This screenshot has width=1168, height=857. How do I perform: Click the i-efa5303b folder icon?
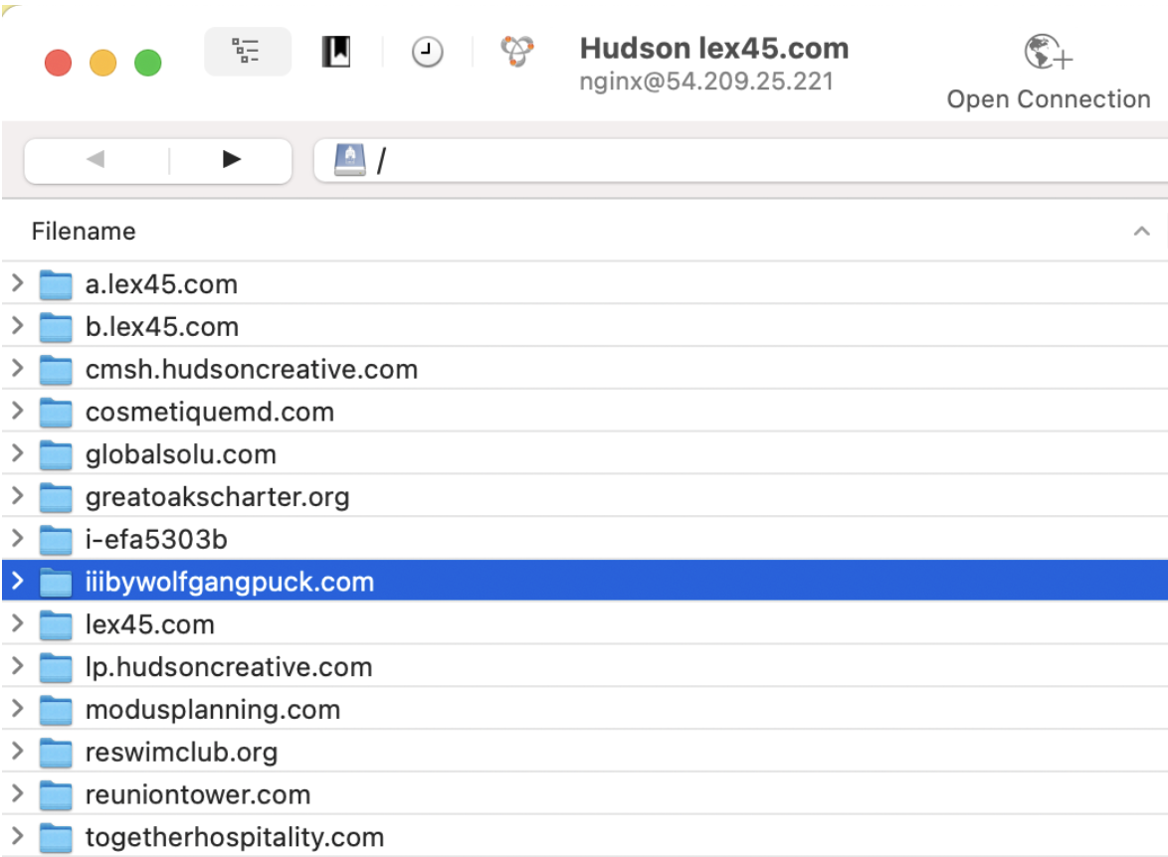56,539
